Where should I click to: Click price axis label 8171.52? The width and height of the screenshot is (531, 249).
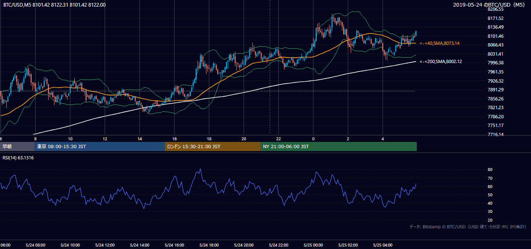pos(496,18)
